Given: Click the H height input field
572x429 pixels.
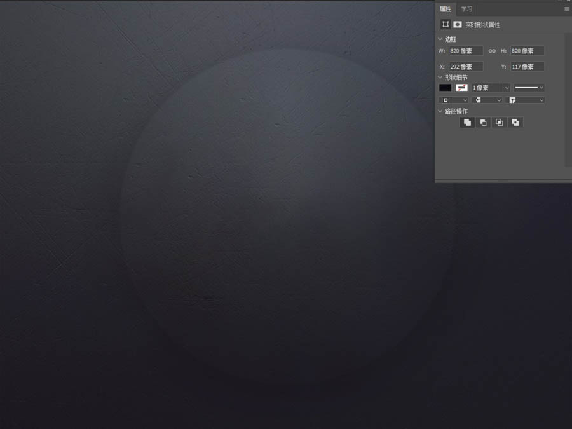Looking at the screenshot, I should click(x=527, y=51).
